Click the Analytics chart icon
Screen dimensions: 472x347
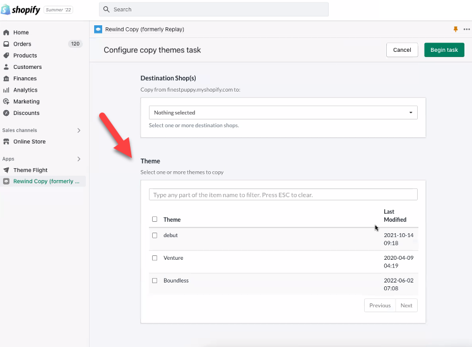(x=6, y=90)
